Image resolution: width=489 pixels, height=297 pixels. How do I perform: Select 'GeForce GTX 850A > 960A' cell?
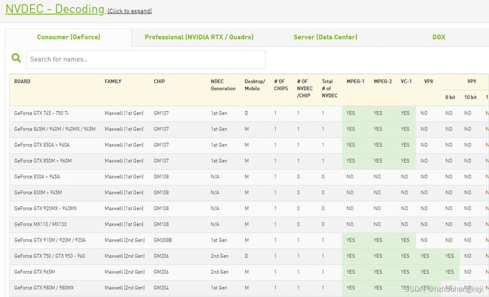click(42, 145)
